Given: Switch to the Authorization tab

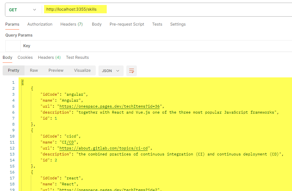Looking at the screenshot, I should click(40, 24).
